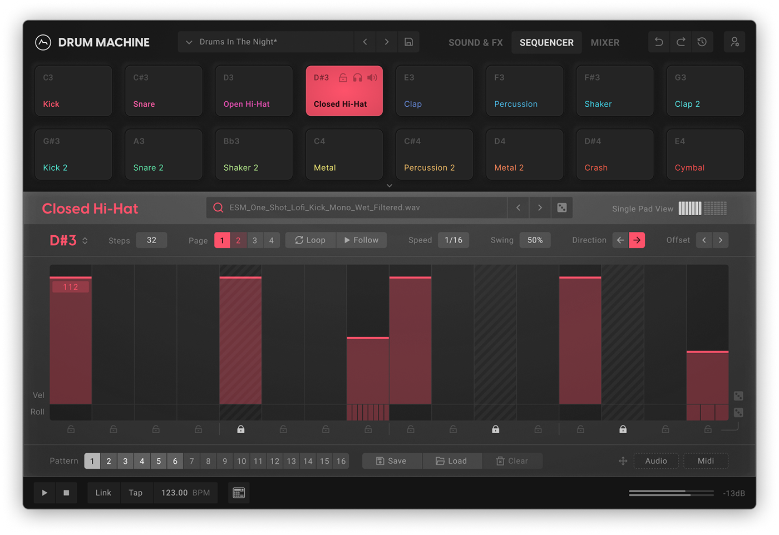Save the preset with the disk icon
This screenshot has height=535, width=779.
click(408, 42)
